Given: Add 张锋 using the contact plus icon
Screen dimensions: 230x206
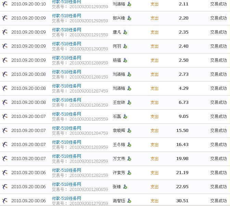Looking at the screenshot, I should pos(125,187).
